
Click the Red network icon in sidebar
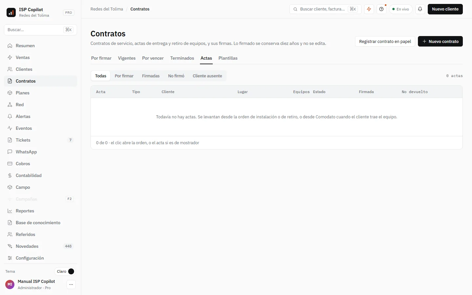pos(10,105)
